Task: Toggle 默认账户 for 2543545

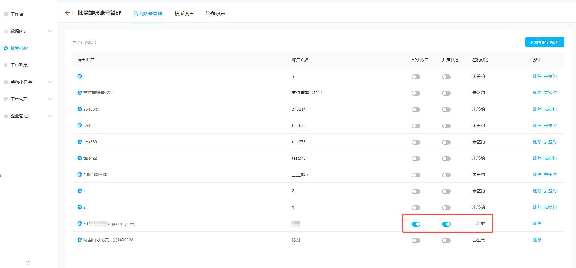Action: coord(416,110)
